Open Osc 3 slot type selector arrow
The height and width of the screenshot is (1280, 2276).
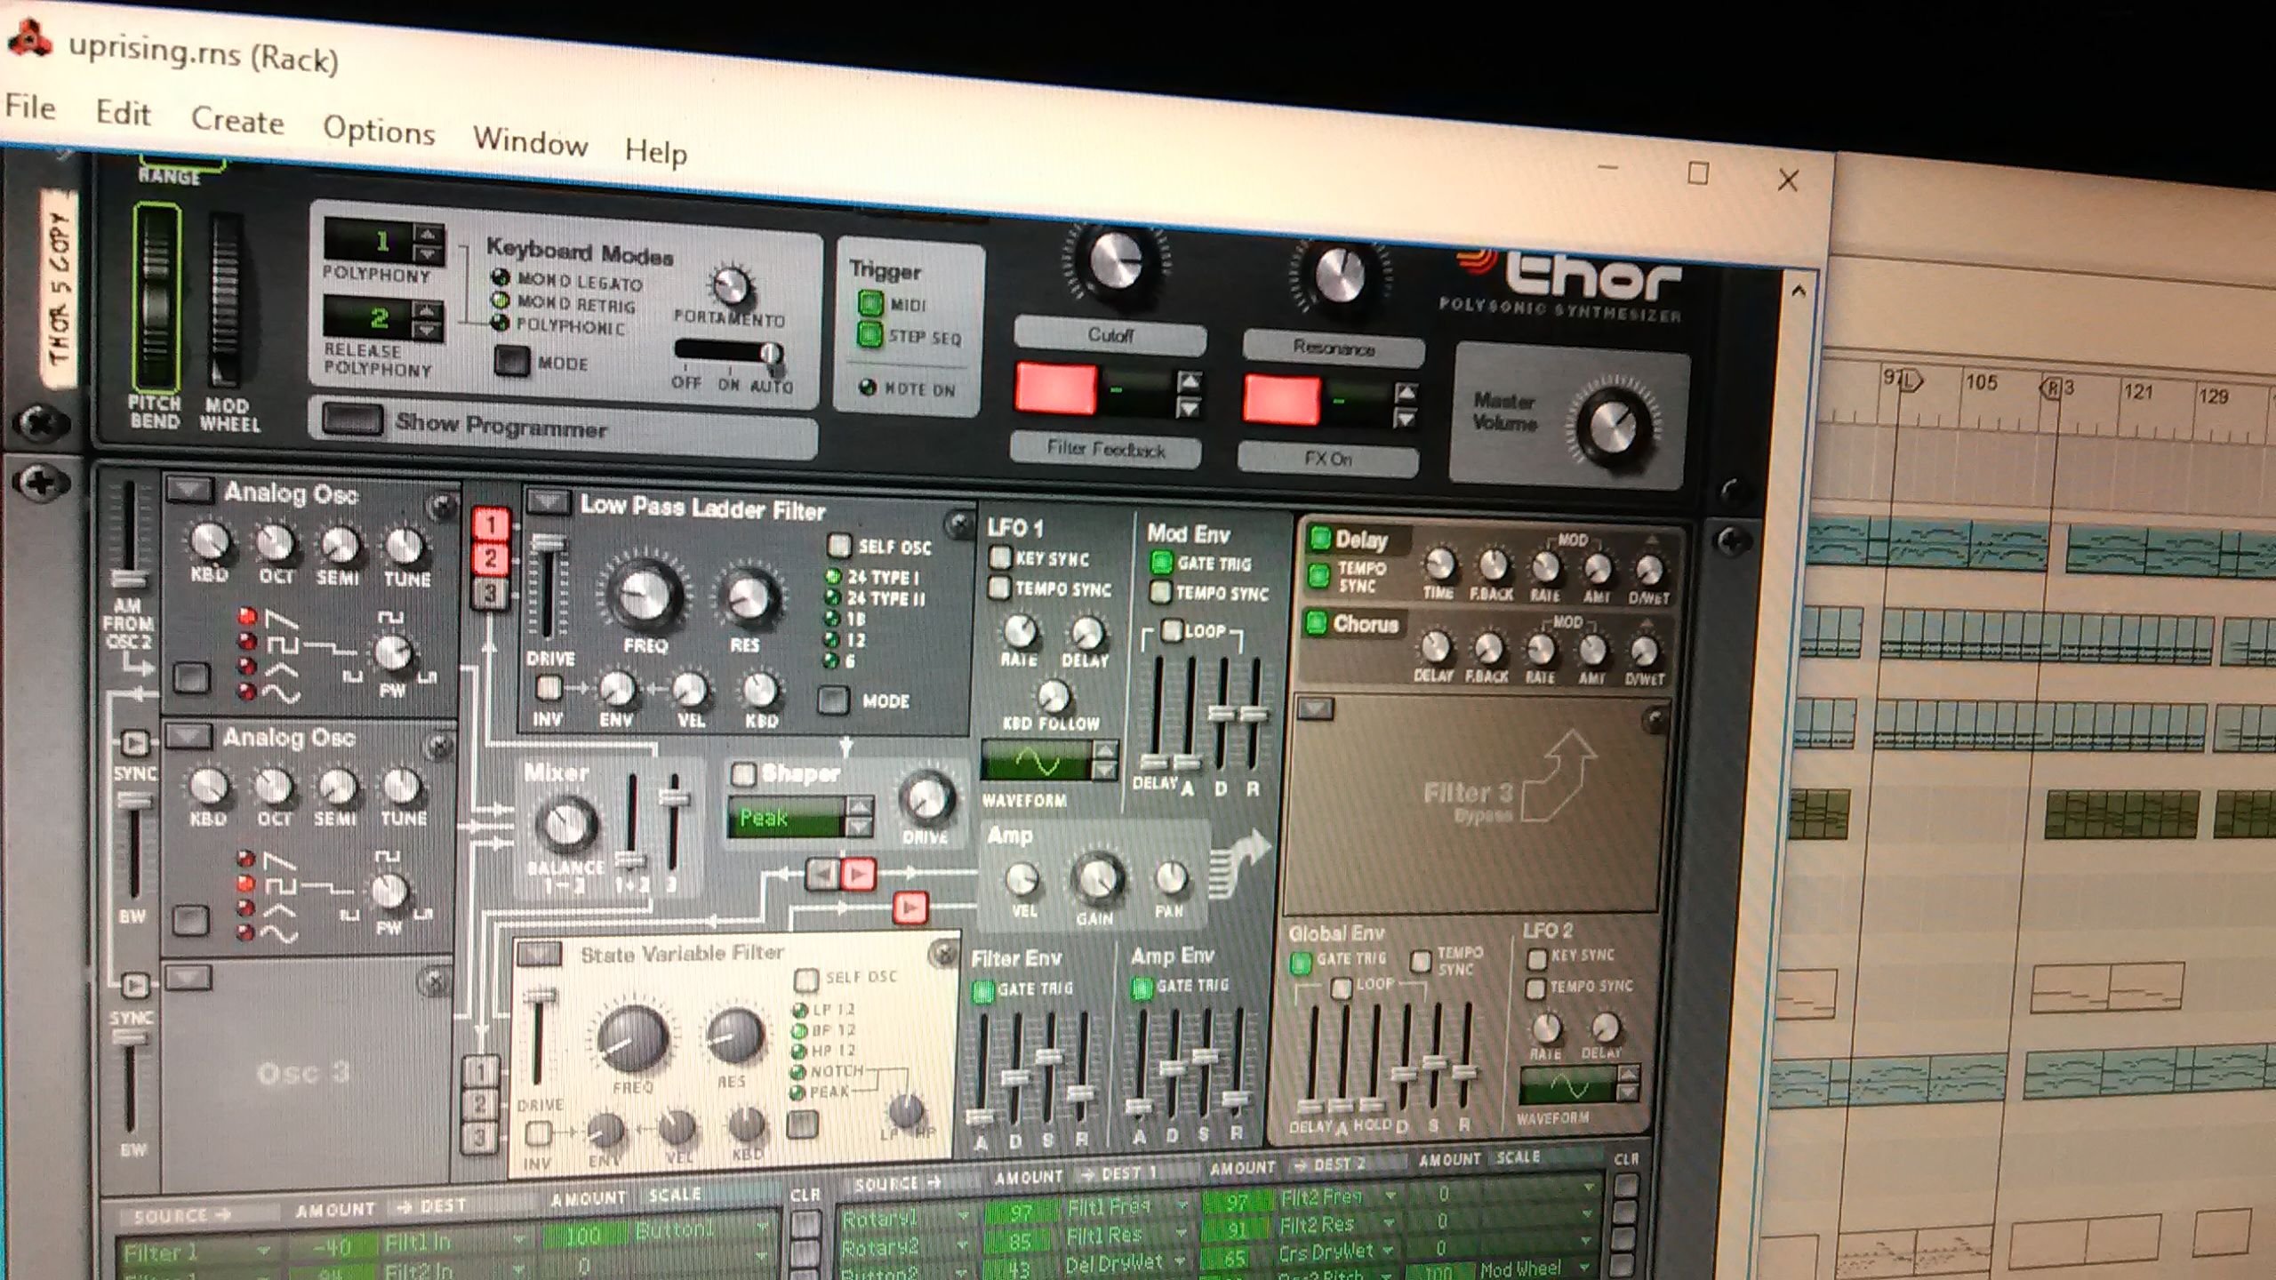point(188,978)
